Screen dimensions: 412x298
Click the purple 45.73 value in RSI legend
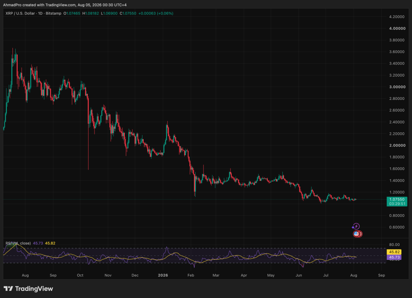38,243
